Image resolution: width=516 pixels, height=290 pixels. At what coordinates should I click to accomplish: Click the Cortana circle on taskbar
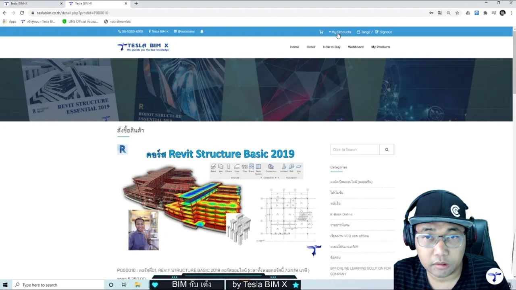point(111,285)
